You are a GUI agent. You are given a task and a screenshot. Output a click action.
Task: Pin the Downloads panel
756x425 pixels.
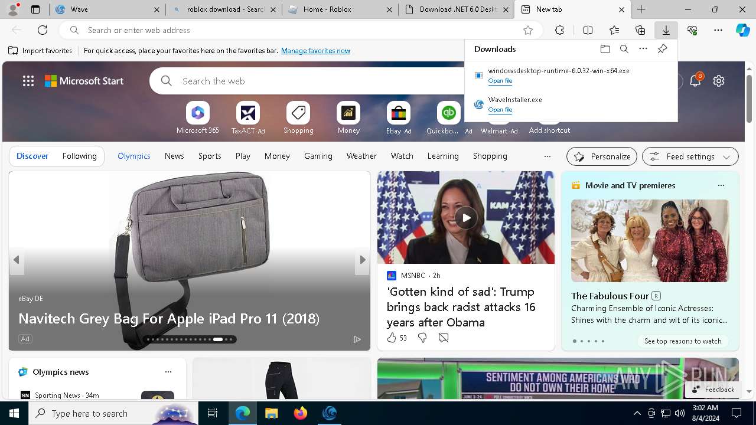662,49
